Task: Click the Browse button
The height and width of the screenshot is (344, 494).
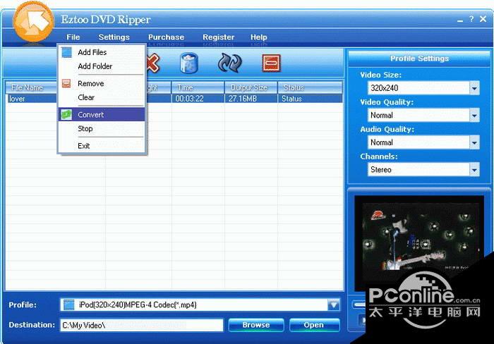Action: (255, 325)
